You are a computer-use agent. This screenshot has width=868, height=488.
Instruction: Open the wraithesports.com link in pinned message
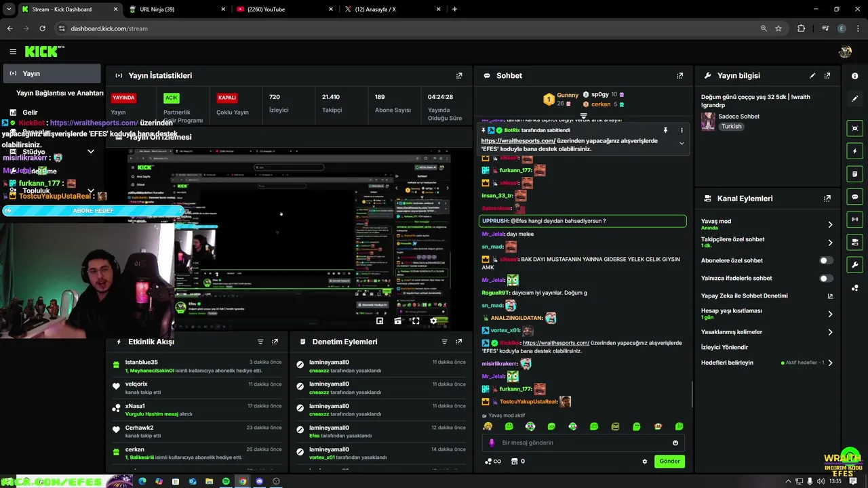[x=518, y=141]
